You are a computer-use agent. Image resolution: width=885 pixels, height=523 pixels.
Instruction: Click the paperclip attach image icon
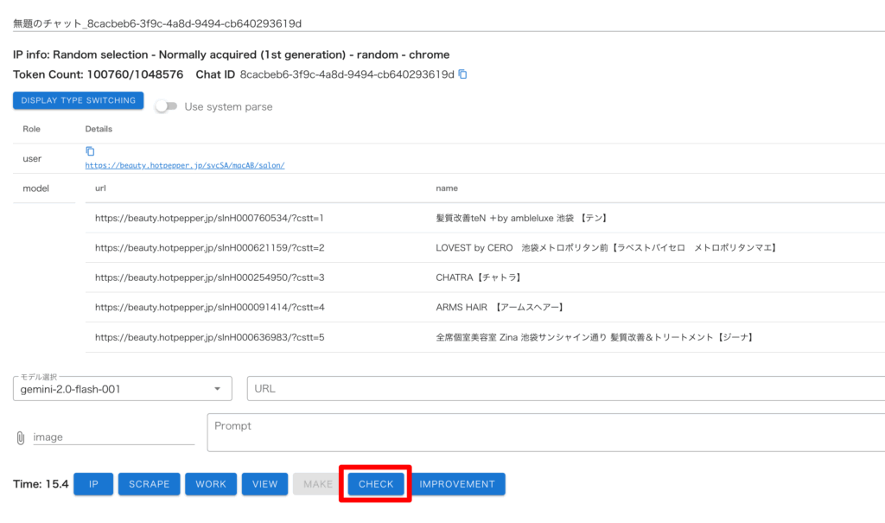coord(21,438)
